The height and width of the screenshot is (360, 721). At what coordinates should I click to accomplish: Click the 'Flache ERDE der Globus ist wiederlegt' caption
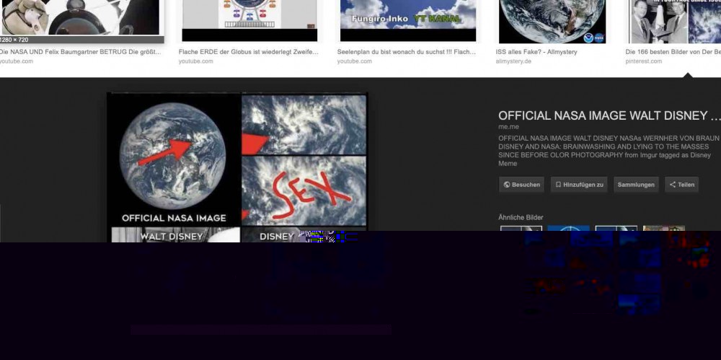pyautogui.click(x=248, y=52)
